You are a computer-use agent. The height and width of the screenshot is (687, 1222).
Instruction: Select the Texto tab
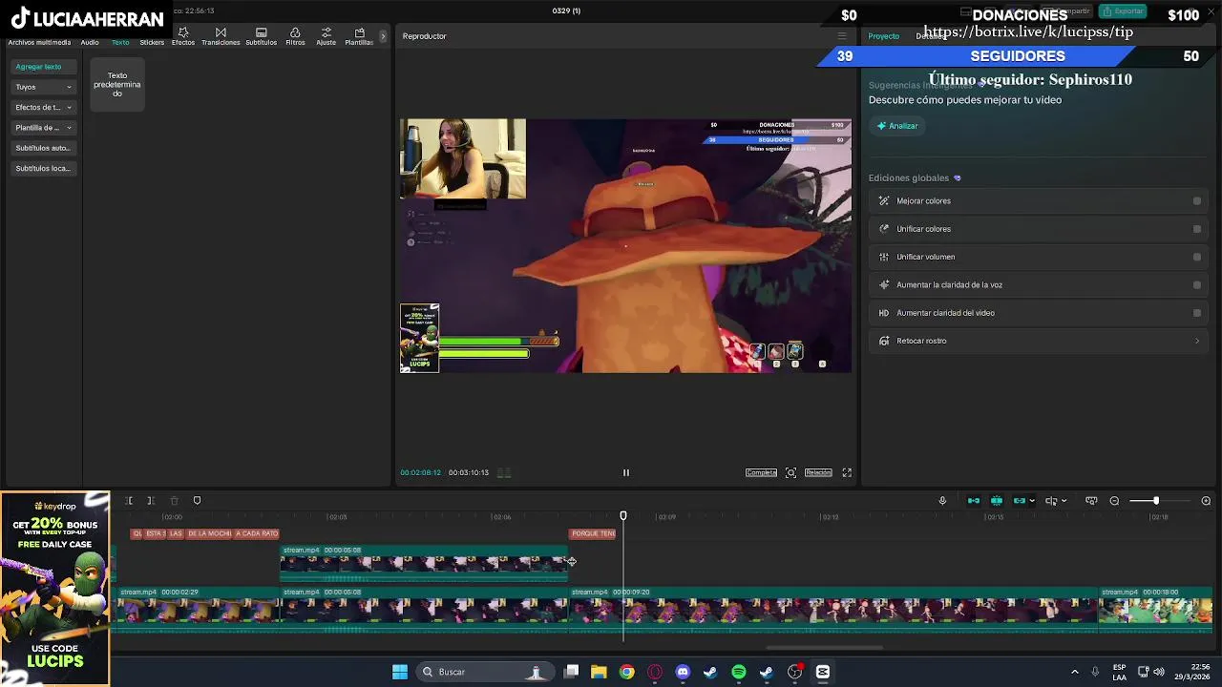pos(120,43)
